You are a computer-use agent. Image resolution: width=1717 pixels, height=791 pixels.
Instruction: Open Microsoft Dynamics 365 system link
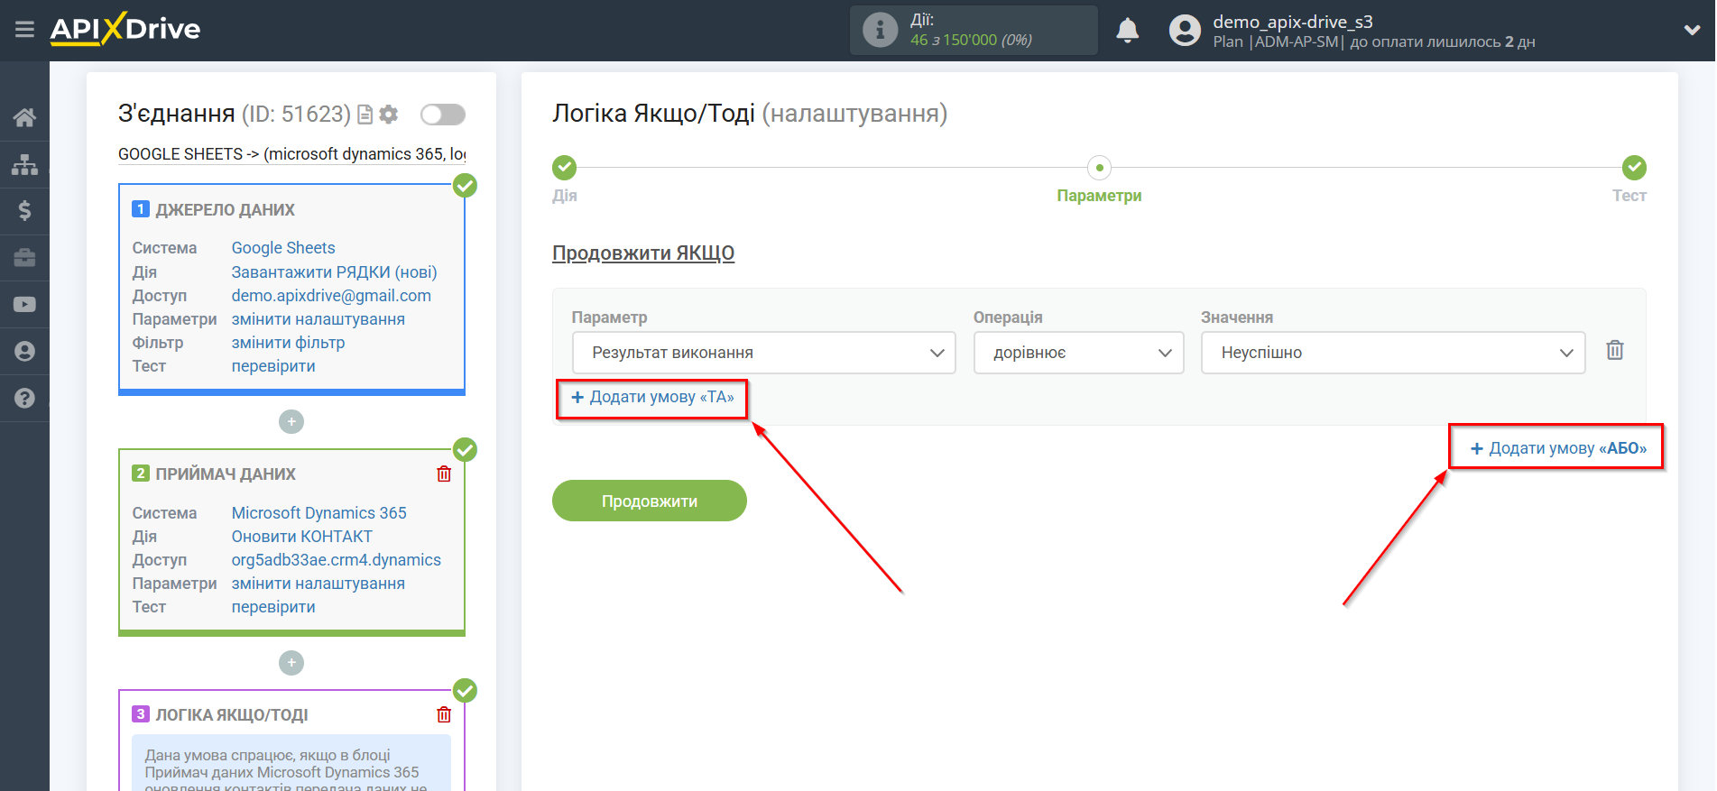[319, 513]
